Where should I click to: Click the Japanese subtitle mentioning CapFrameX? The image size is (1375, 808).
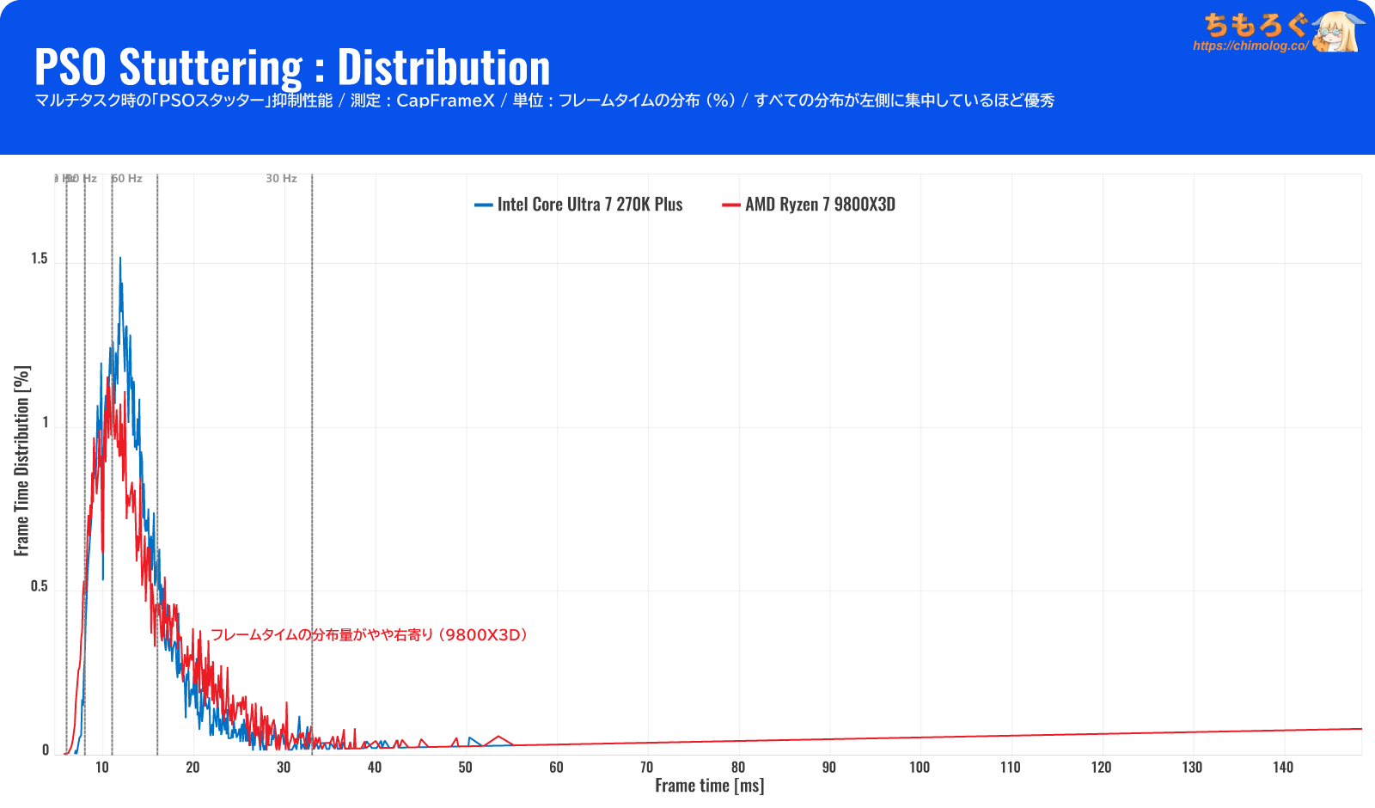[x=544, y=101]
